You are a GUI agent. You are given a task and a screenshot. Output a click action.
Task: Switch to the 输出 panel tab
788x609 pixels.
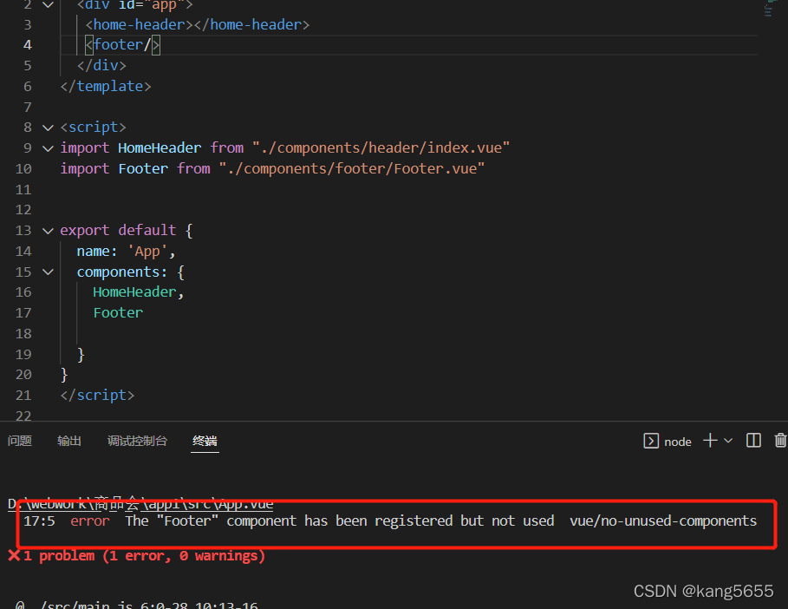click(x=69, y=441)
